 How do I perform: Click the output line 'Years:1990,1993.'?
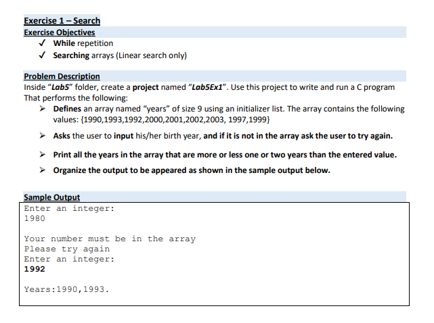click(x=67, y=289)
